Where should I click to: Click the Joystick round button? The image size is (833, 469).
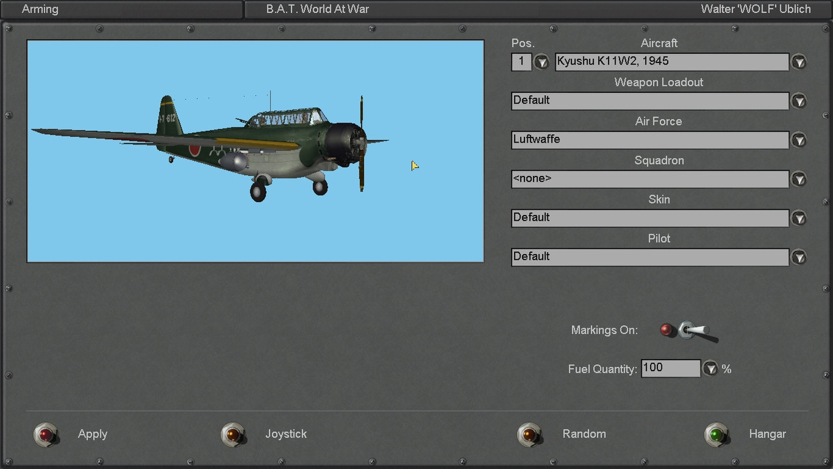click(x=233, y=434)
